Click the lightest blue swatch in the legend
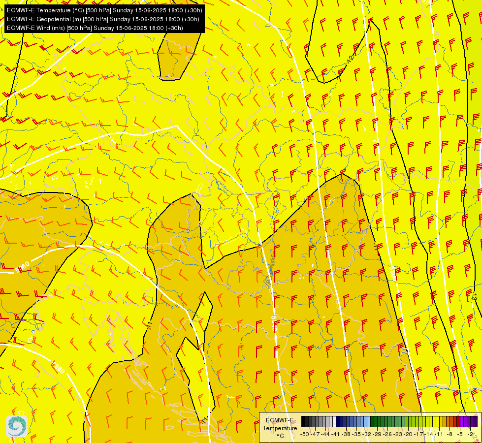The height and width of the screenshot is (443, 482). pyautogui.click(x=369, y=421)
